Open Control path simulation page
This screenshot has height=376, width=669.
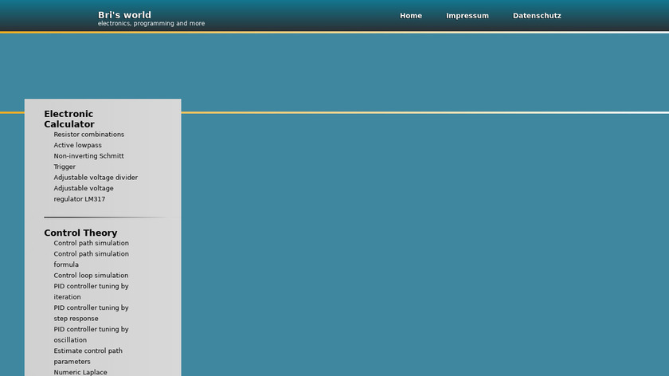(91, 243)
